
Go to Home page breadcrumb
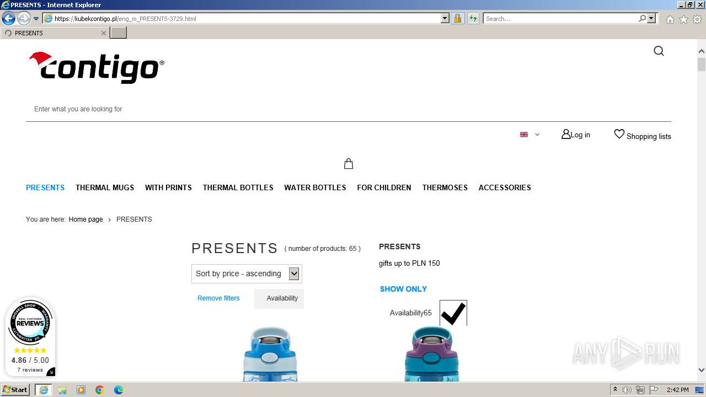coord(85,219)
